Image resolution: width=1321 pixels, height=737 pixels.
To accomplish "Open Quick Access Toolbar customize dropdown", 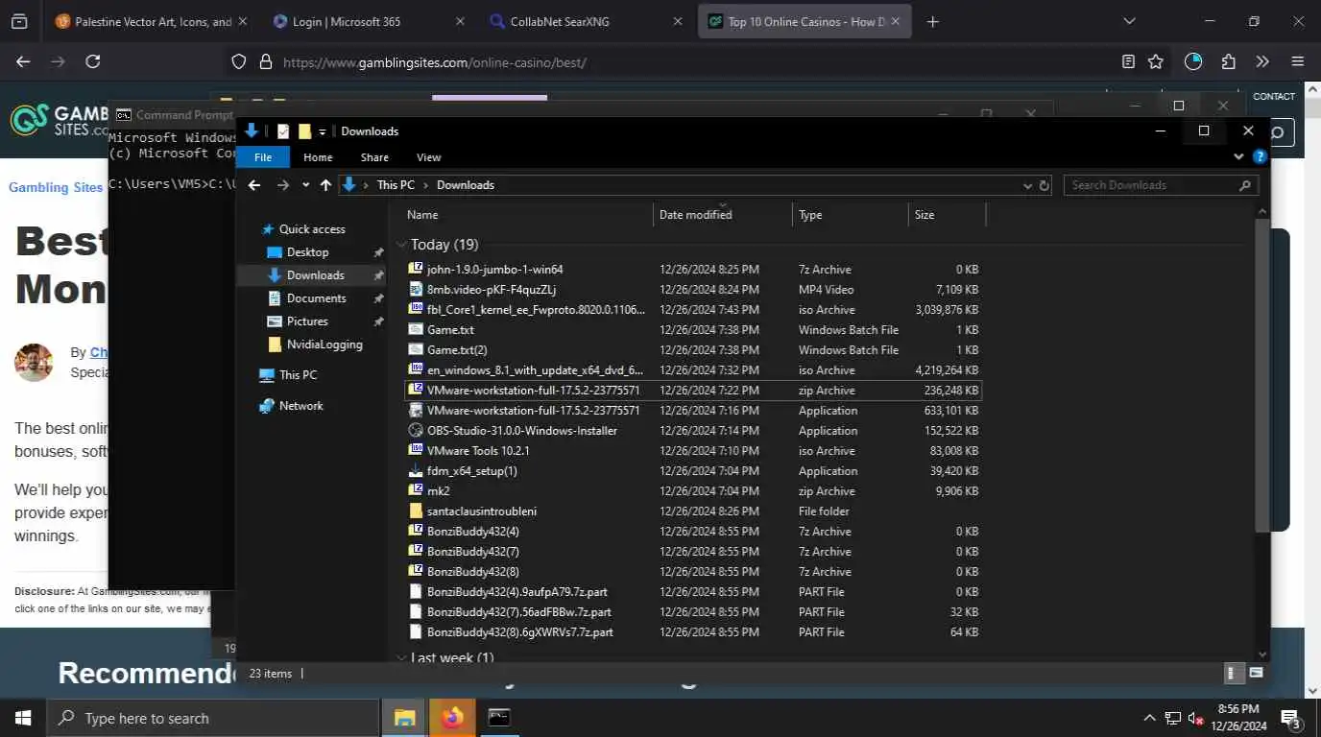I will click(323, 131).
